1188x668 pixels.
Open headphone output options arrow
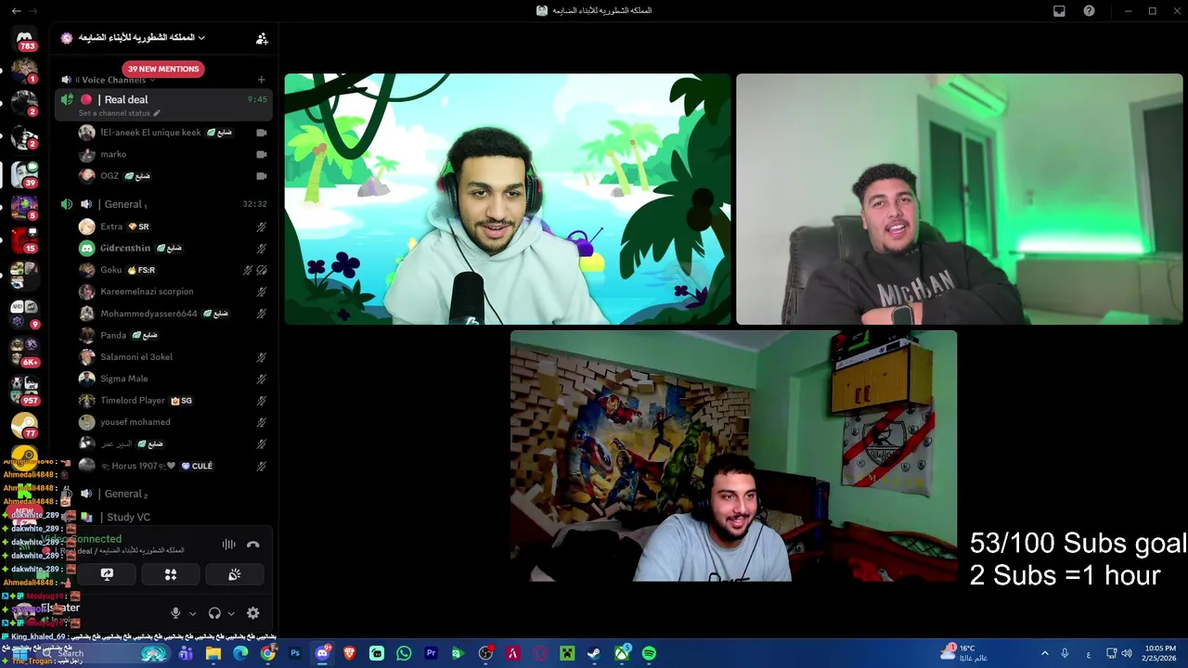pyautogui.click(x=231, y=613)
